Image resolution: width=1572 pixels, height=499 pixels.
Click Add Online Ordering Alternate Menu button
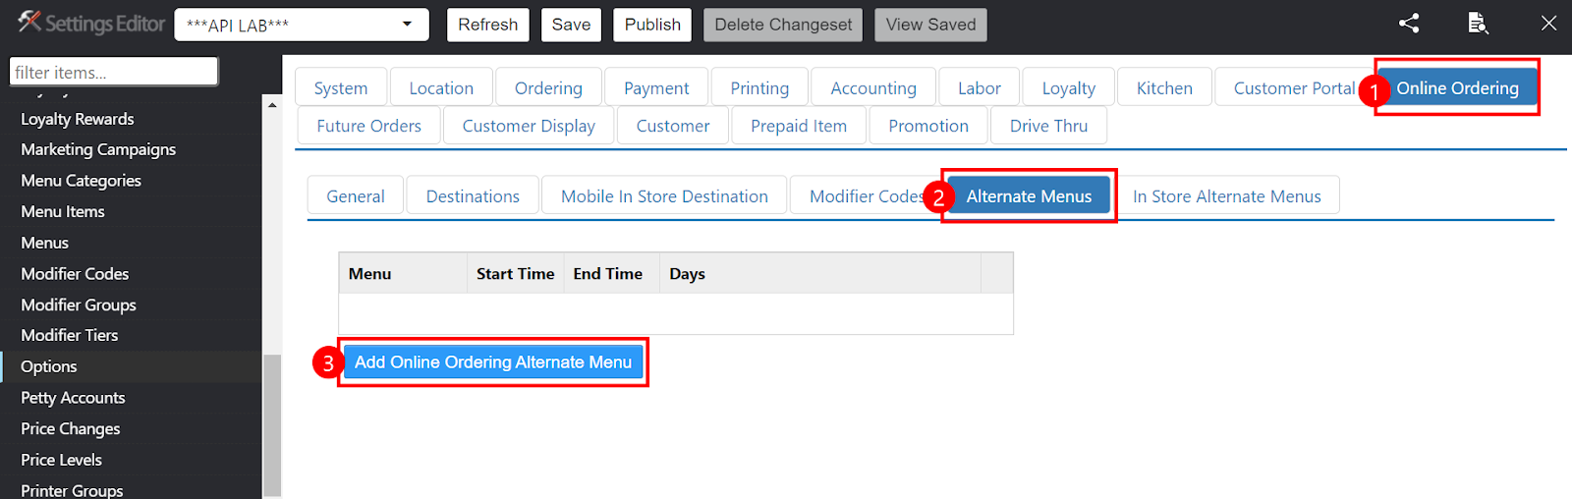point(493,362)
